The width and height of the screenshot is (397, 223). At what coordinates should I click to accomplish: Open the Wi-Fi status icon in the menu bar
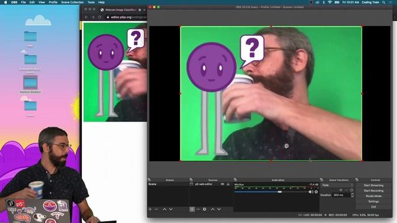329,2
